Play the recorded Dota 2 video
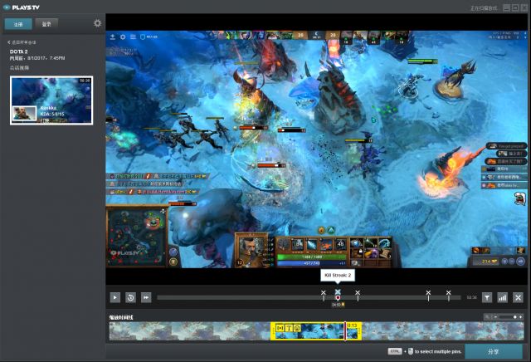 pyautogui.click(x=115, y=297)
